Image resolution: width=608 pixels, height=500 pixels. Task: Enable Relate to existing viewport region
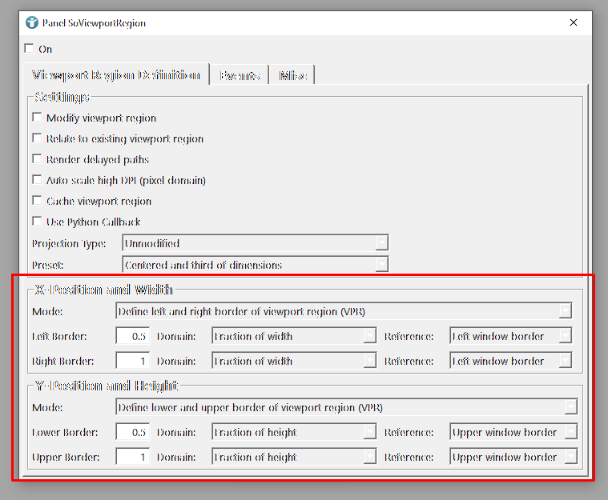pyautogui.click(x=38, y=139)
